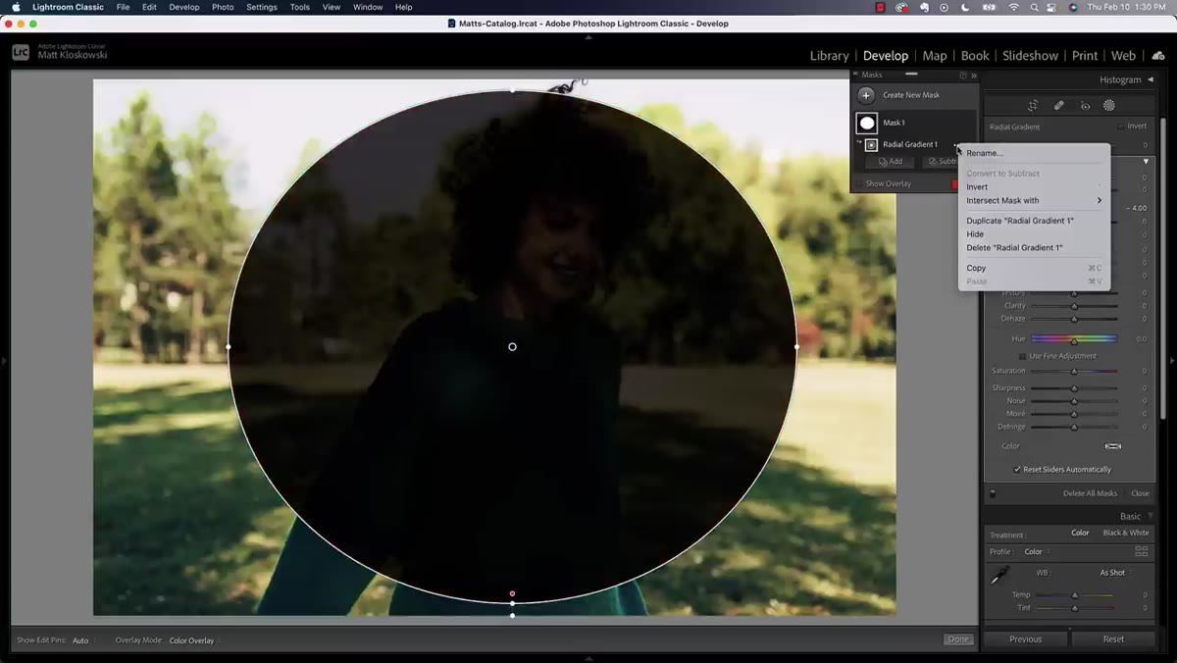Open the Profile Browser grid icon
The image size is (1177, 663).
point(1141,551)
